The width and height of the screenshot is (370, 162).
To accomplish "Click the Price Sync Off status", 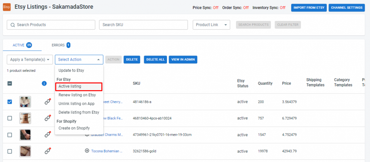I will tap(215, 8).
